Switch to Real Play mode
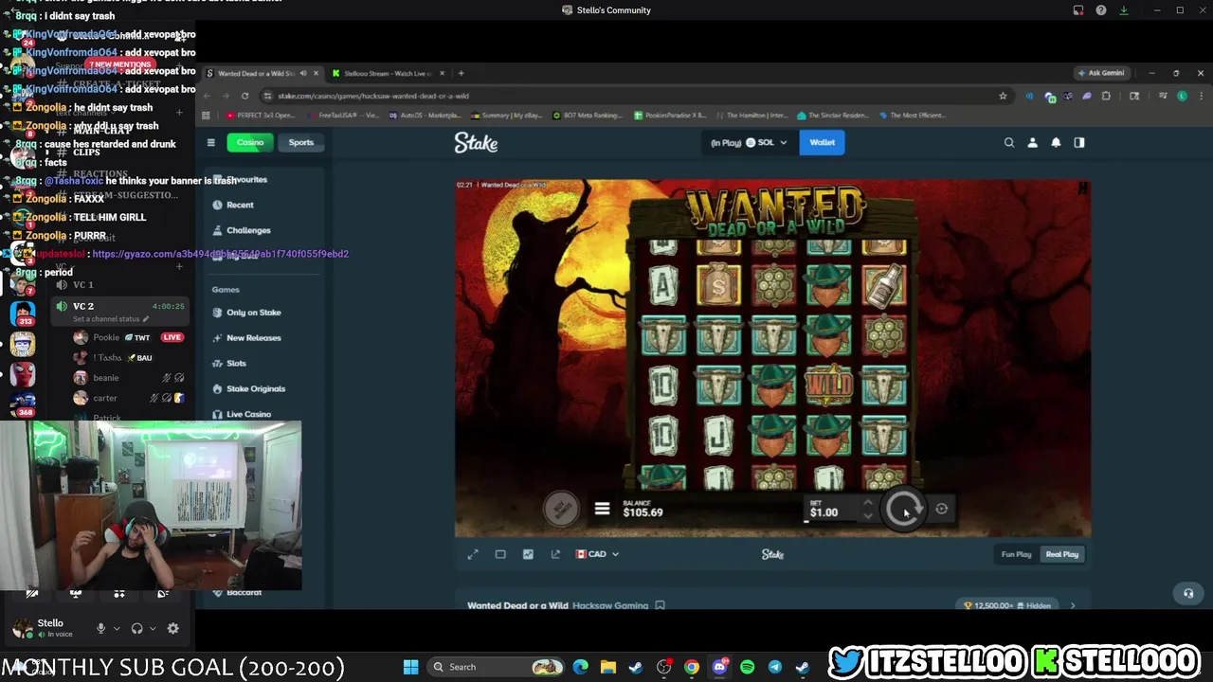1213x682 pixels. point(1061,554)
